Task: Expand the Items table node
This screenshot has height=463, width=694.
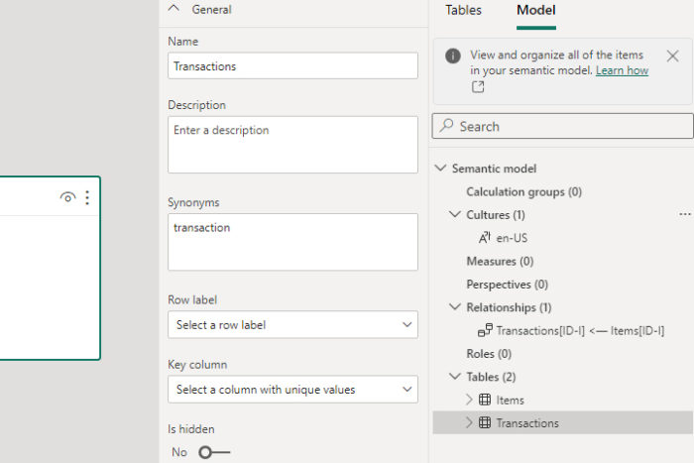Action: tap(469, 400)
